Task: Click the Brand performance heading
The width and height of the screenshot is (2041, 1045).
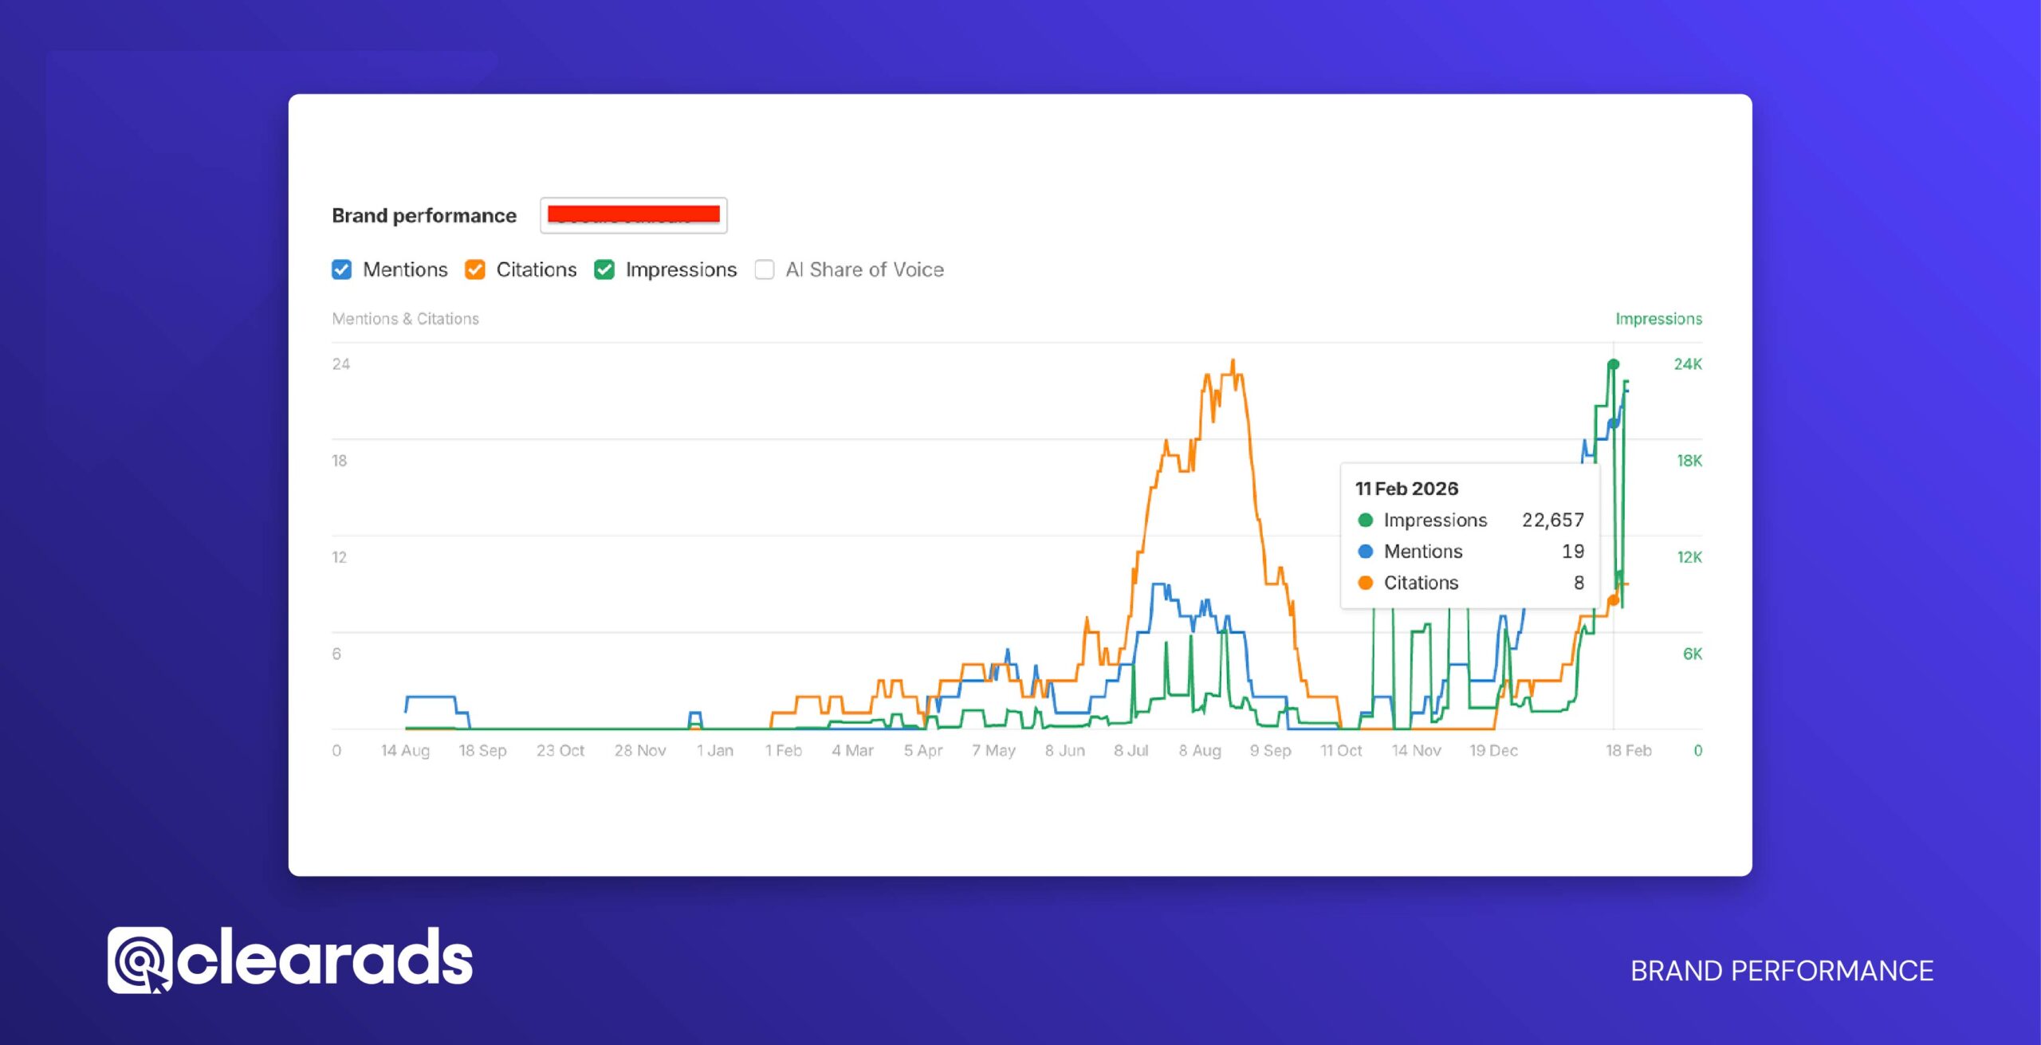Action: pos(423,214)
